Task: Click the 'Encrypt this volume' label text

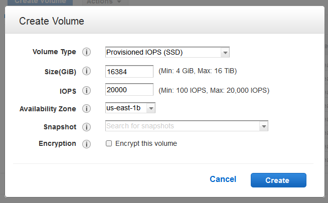Action: [146, 144]
